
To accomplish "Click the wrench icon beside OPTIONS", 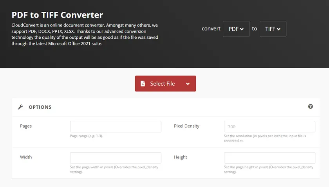I will [x=20, y=107].
